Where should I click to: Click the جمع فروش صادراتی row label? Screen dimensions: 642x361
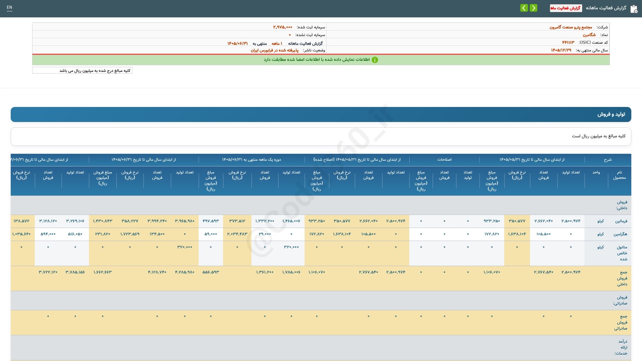621,322
